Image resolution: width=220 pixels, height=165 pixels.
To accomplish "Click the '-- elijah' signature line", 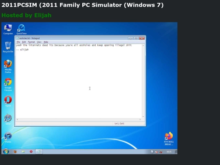I will [x=22, y=50].
